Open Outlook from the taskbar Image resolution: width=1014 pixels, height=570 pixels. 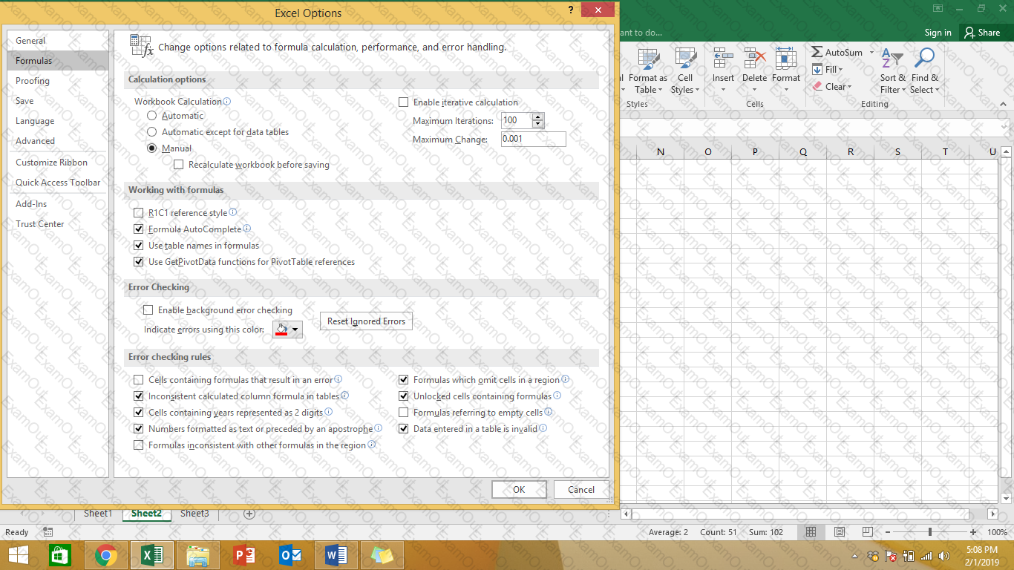tap(290, 555)
